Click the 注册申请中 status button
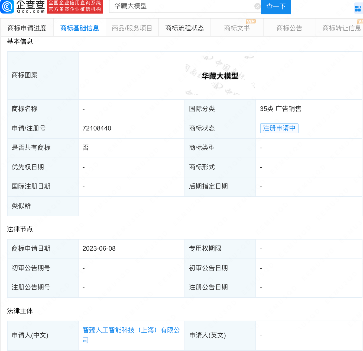 (x=279, y=128)
